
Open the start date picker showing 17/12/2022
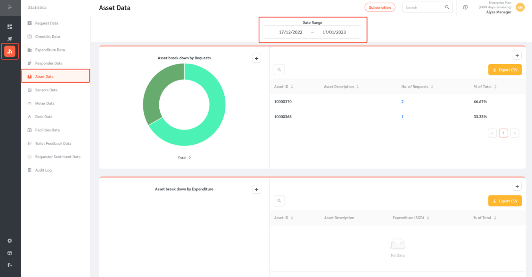(x=291, y=32)
